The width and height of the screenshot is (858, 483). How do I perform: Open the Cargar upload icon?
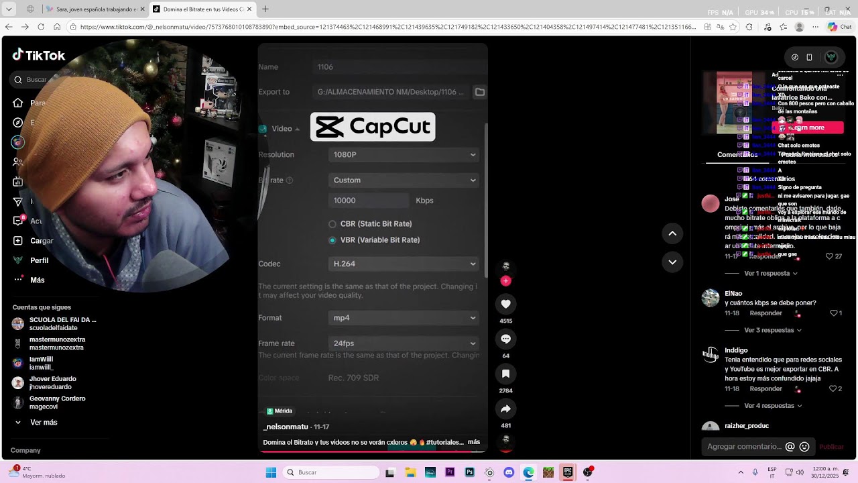pos(18,241)
